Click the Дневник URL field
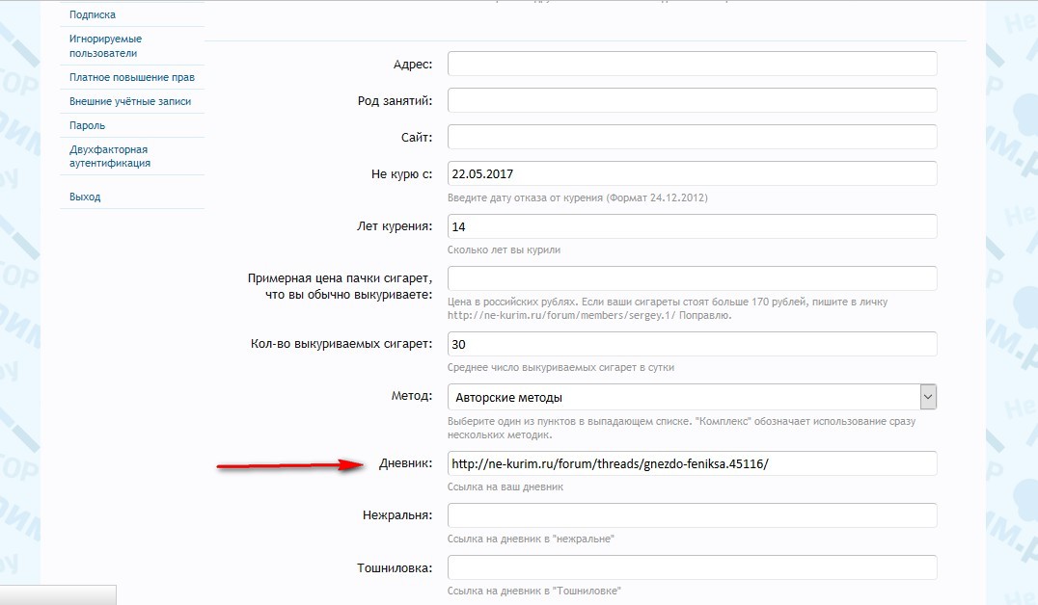 [x=692, y=463]
